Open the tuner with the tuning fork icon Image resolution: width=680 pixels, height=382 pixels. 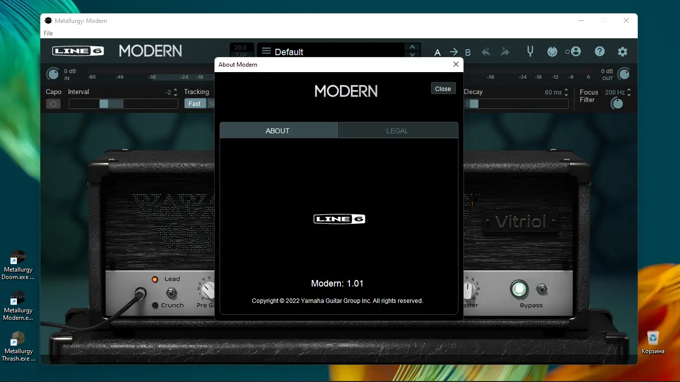[530, 51]
